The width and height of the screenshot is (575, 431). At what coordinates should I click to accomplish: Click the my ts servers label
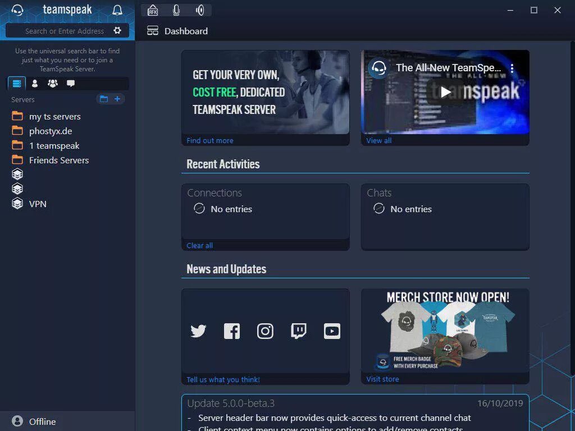pyautogui.click(x=55, y=117)
